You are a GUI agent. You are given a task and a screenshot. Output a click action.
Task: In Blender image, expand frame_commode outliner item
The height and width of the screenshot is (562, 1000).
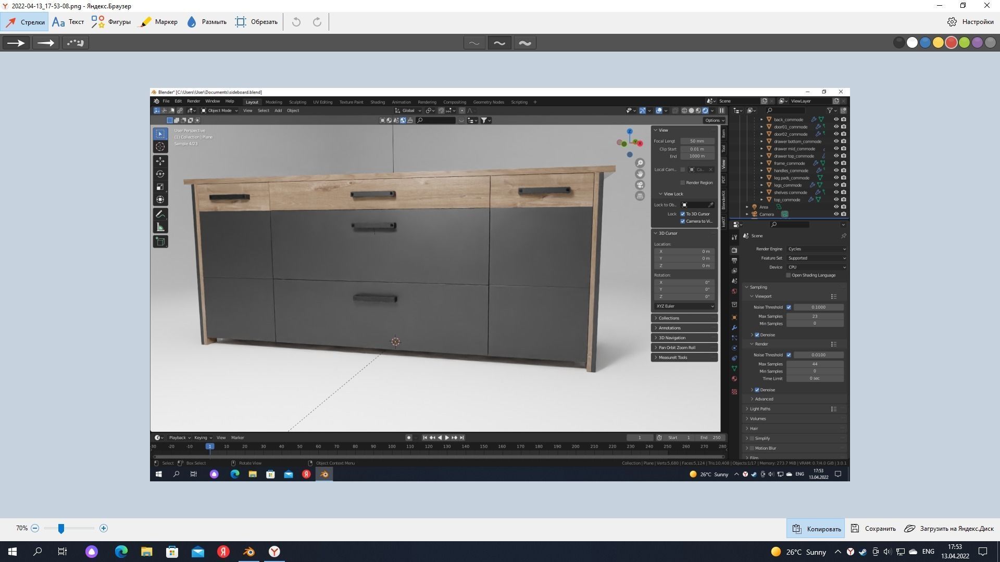pyautogui.click(x=761, y=163)
